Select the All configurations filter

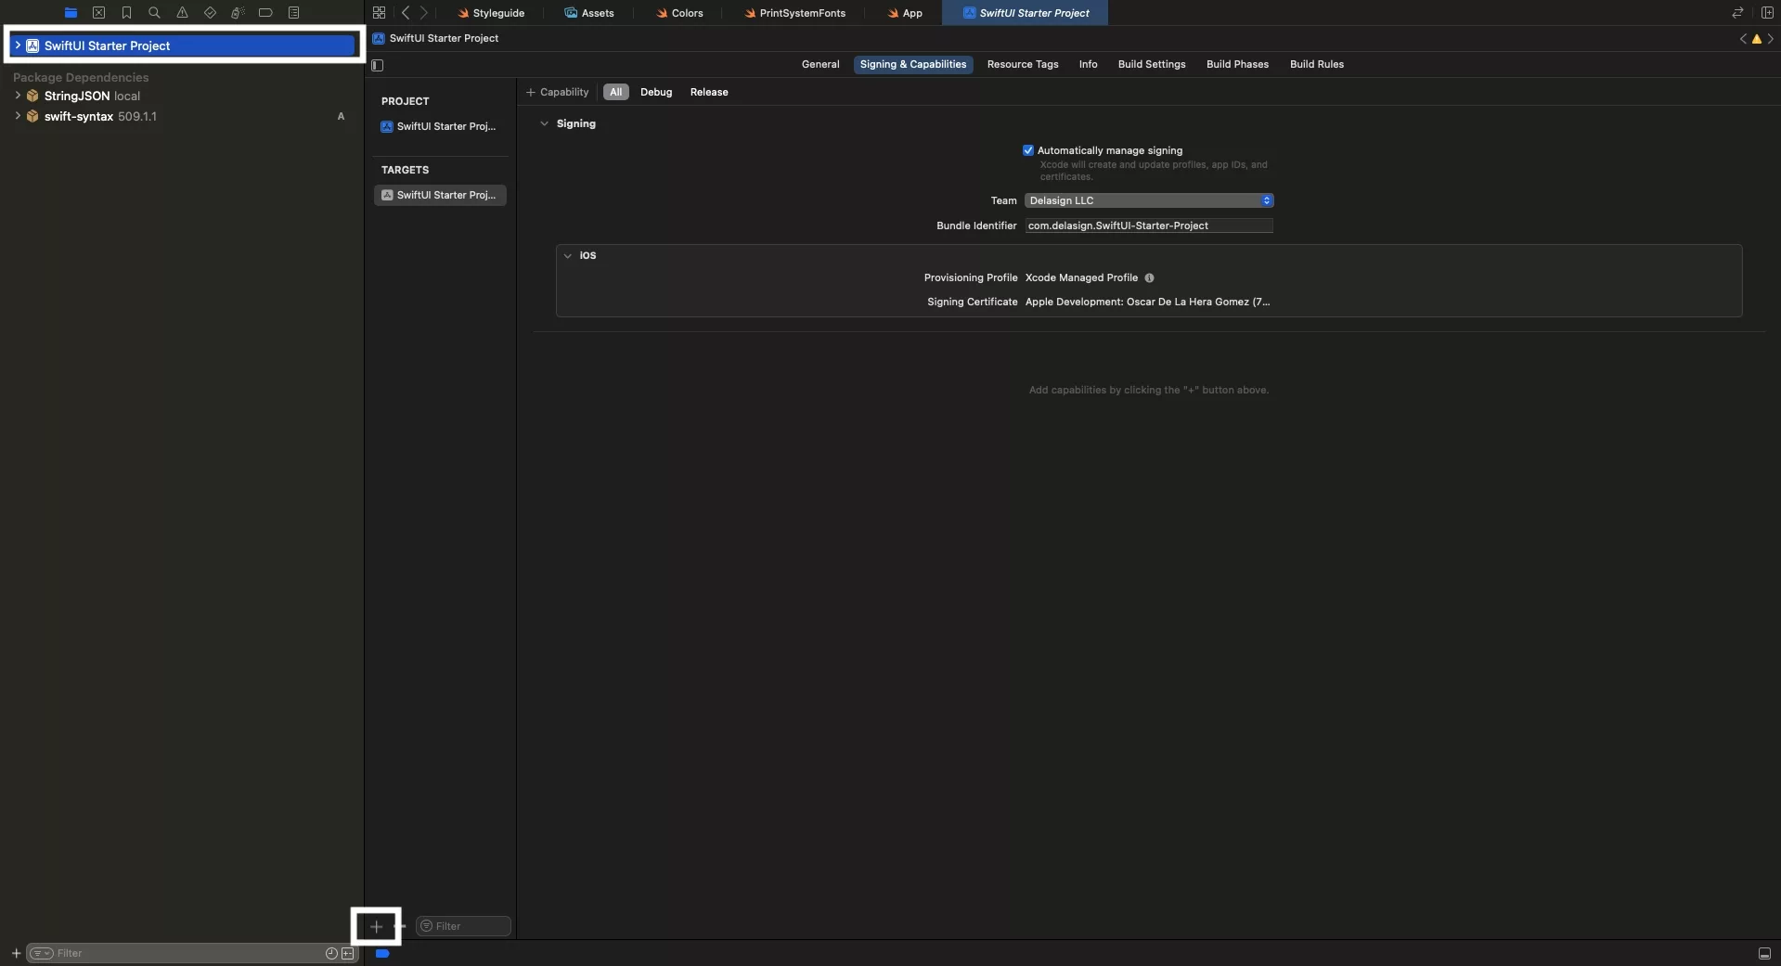click(616, 92)
